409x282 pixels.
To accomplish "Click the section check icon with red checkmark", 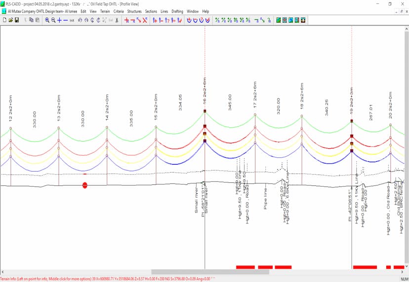I will coord(207,20).
